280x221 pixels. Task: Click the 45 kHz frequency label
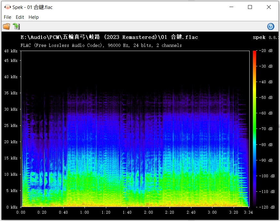pos(11,61)
